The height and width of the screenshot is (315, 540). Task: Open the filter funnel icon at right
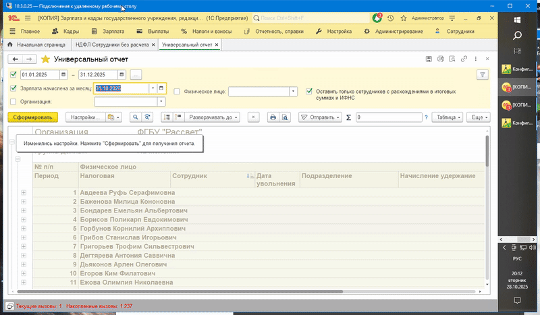[x=483, y=75]
